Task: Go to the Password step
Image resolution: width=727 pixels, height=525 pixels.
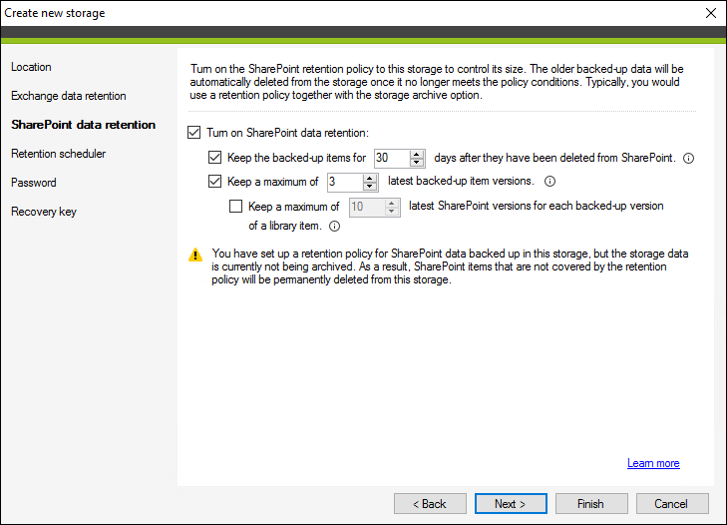Action: 33,183
